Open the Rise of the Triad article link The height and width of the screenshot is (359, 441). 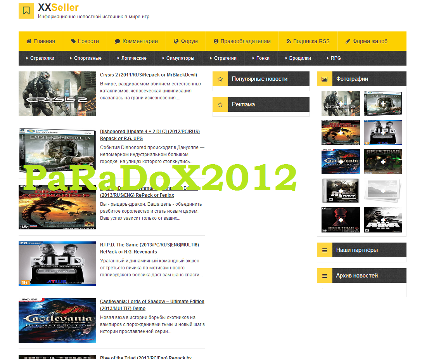(x=146, y=357)
